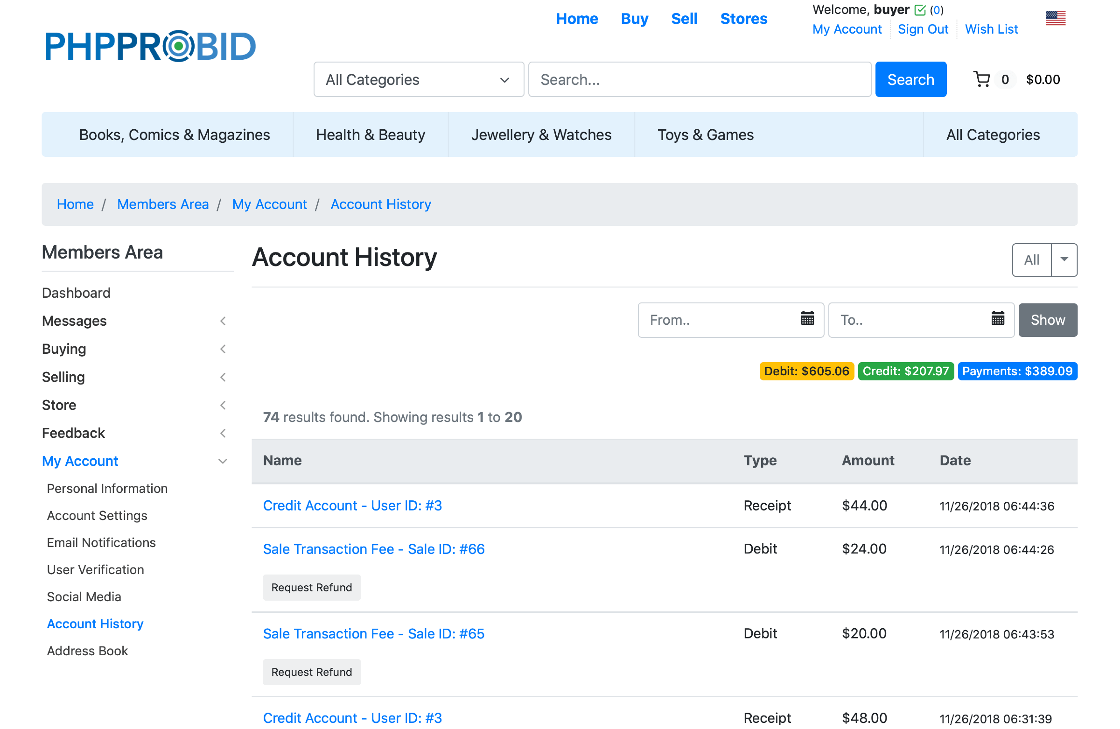Open the Stores top menu item
This screenshot has width=1120, height=729.
coord(743,19)
